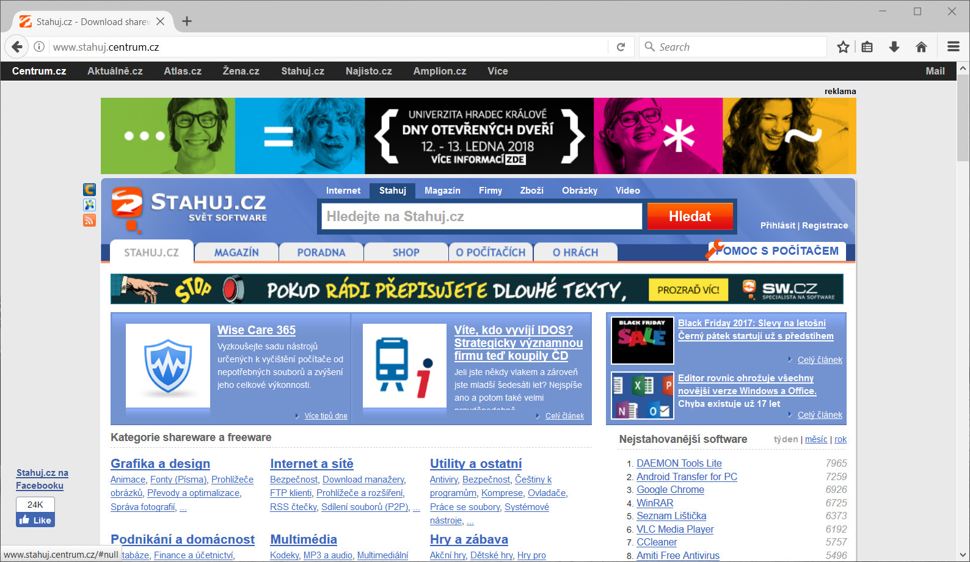Screen dimensions: 970x562
Task: Open the Black Friday Sale thumbnail
Action: coord(643,340)
